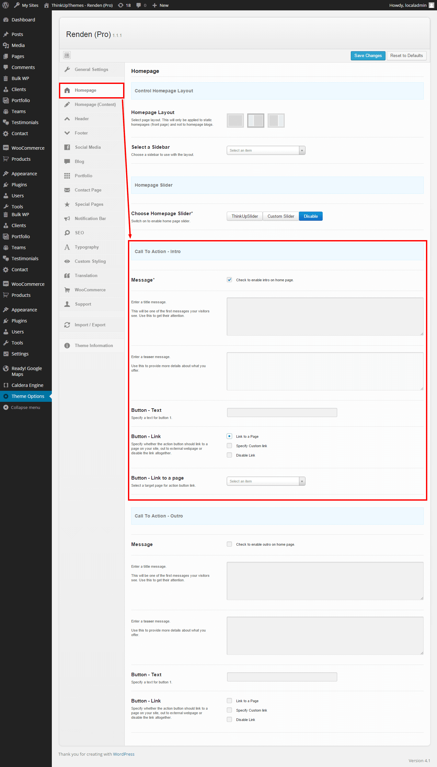Click the cart icon beside WooCommerce option tab
The image size is (437, 767).
pyautogui.click(x=67, y=290)
